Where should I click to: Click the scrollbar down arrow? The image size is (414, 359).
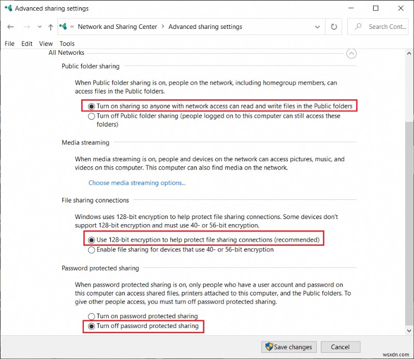[409, 331]
